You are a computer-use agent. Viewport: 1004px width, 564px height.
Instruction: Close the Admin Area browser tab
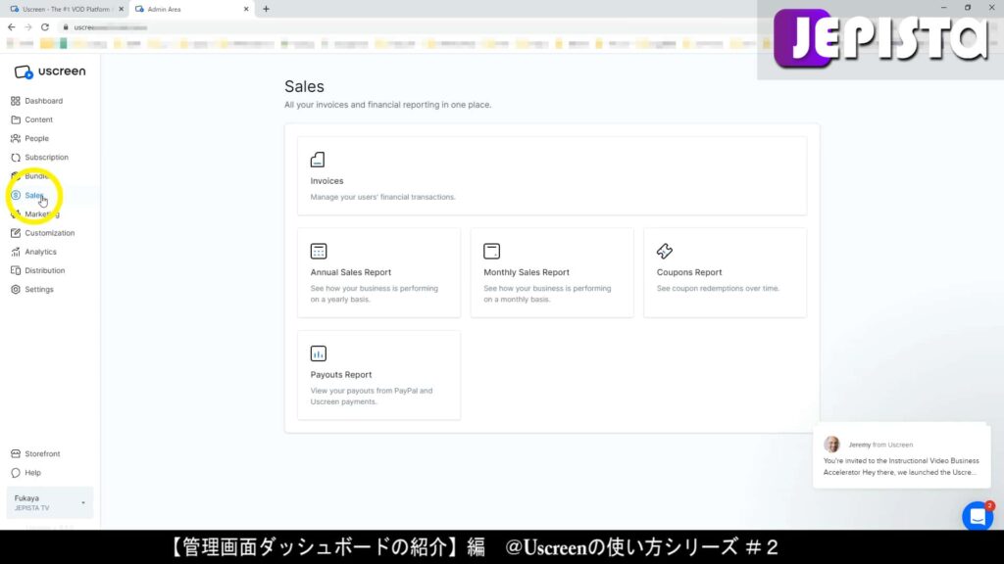(246, 9)
